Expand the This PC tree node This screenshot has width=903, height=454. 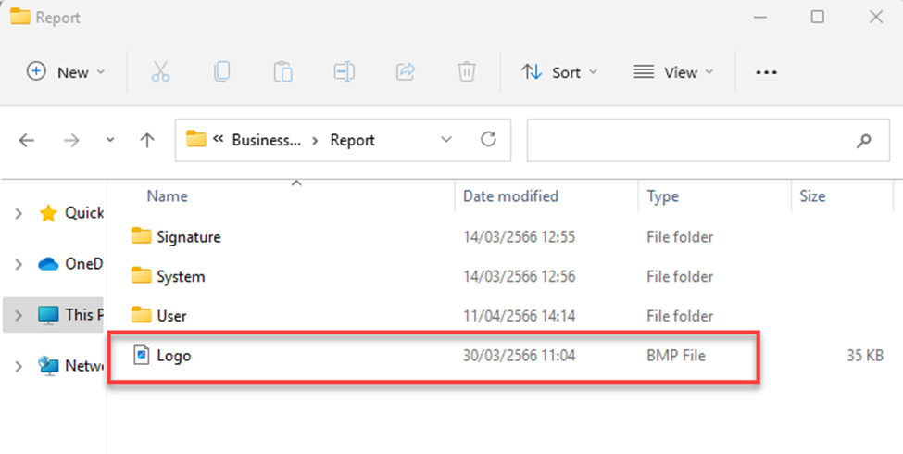click(x=19, y=315)
